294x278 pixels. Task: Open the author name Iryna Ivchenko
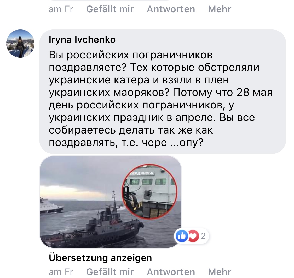82,40
